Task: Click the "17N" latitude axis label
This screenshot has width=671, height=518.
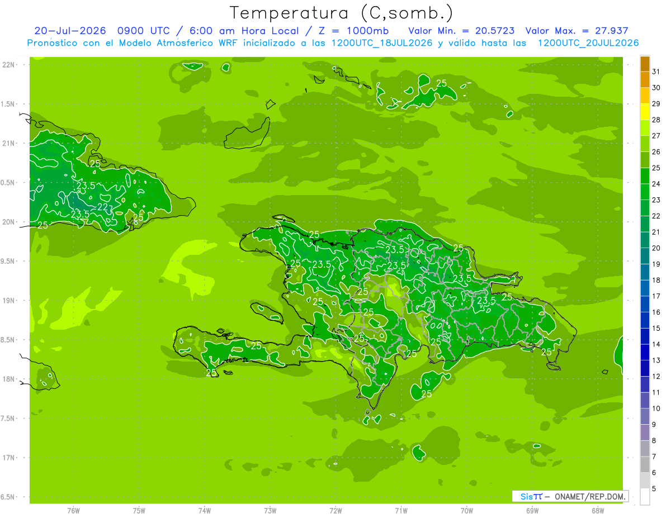Action: [x=9, y=458]
